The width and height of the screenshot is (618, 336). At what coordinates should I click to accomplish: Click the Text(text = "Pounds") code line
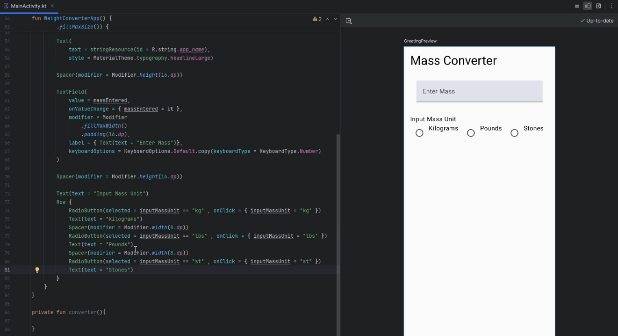tap(101, 244)
